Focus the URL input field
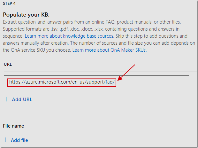 tap(96, 82)
